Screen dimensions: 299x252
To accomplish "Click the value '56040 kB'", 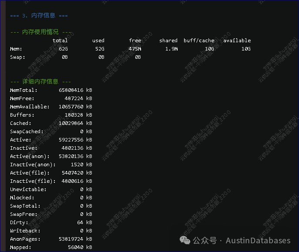I will click(x=80, y=247).
